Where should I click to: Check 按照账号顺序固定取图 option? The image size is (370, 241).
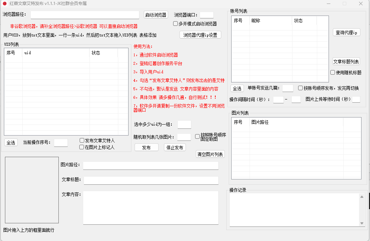click(x=198, y=137)
